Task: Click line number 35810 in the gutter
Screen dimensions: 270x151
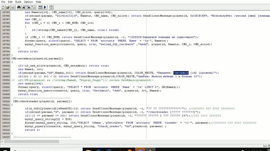Action: (x=6, y=102)
